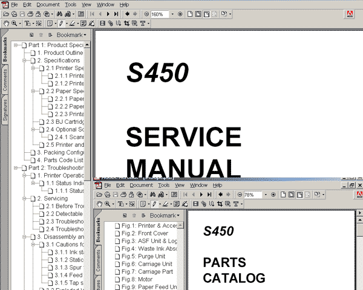363x290 pixels.
Task: Open the Signatures side tab
Action: 5,111
